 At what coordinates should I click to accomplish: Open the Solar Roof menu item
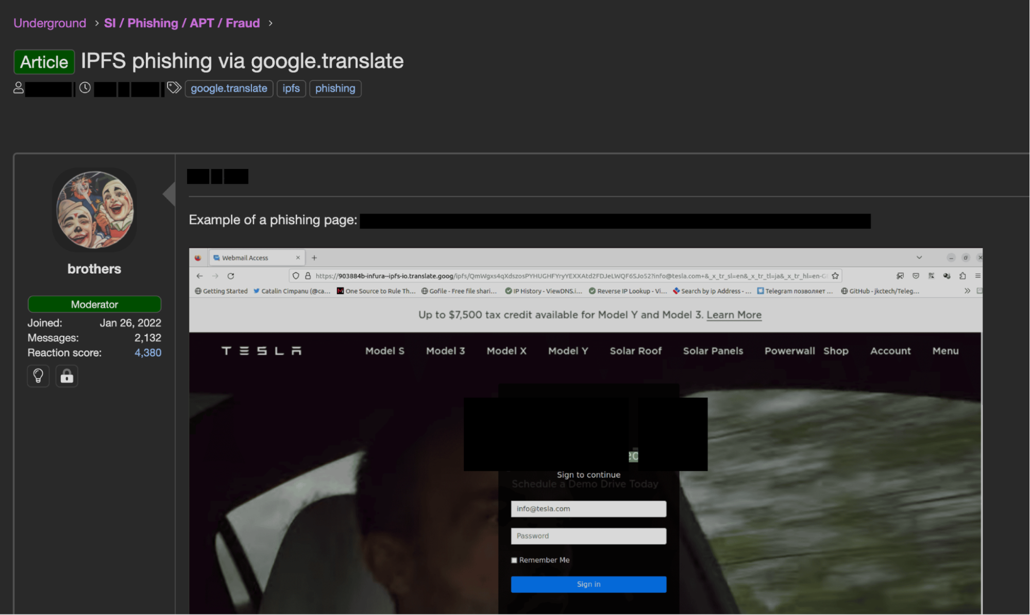[x=635, y=351]
